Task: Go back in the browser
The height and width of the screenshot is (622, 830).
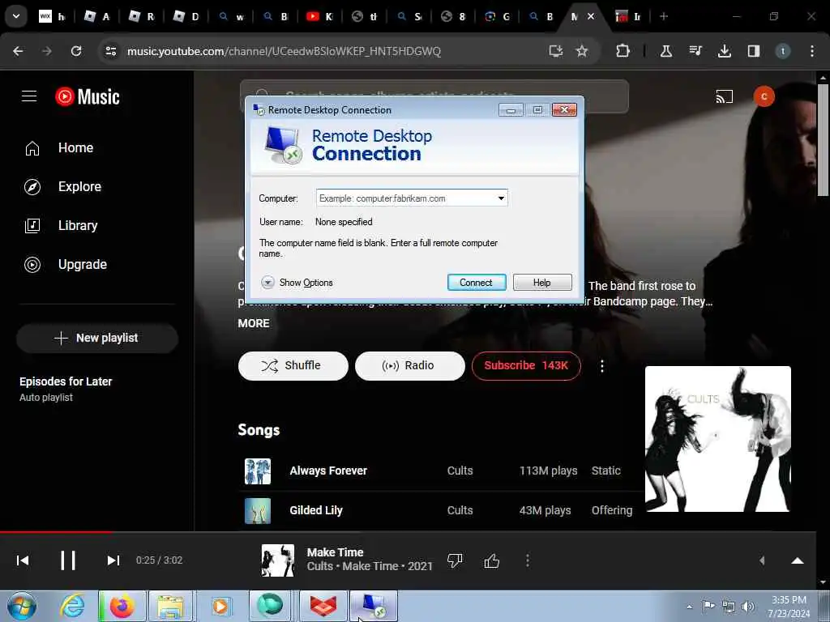Action: (x=18, y=51)
